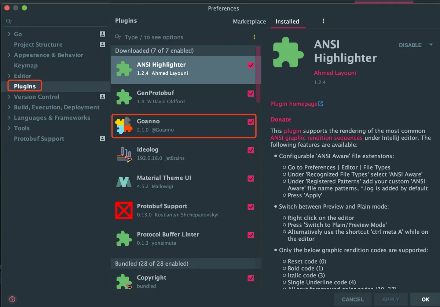
Task: Click the Copyright plugin icon
Action: click(x=124, y=281)
